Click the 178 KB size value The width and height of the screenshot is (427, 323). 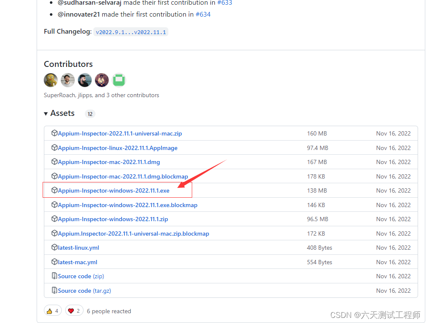(x=316, y=176)
